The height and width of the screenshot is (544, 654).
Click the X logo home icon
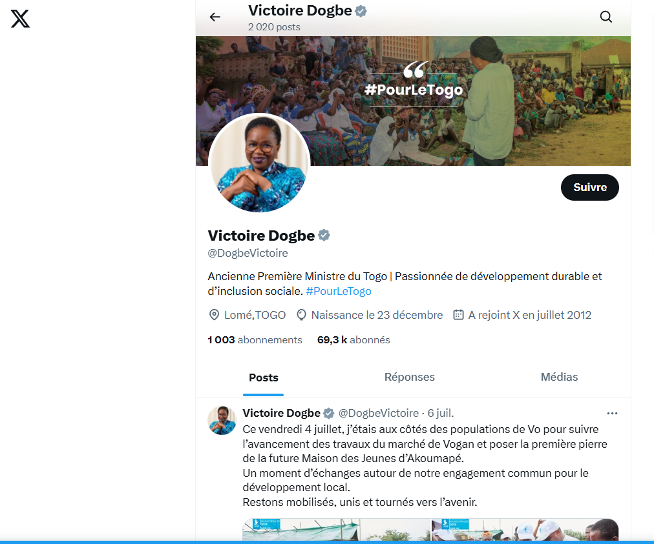[20, 19]
